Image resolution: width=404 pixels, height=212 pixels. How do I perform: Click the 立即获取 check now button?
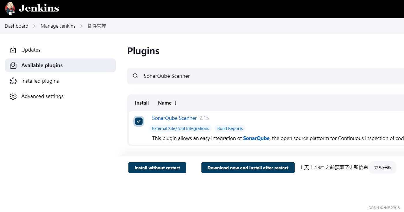click(x=383, y=168)
